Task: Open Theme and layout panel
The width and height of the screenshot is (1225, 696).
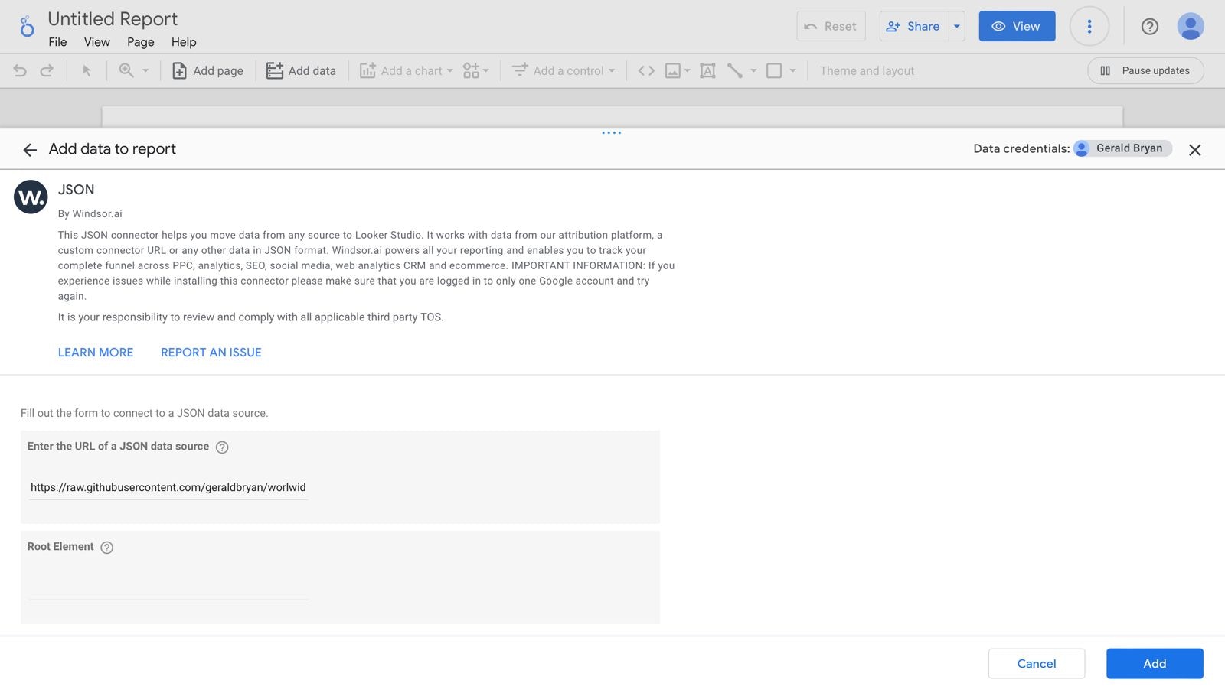Action: click(867, 70)
